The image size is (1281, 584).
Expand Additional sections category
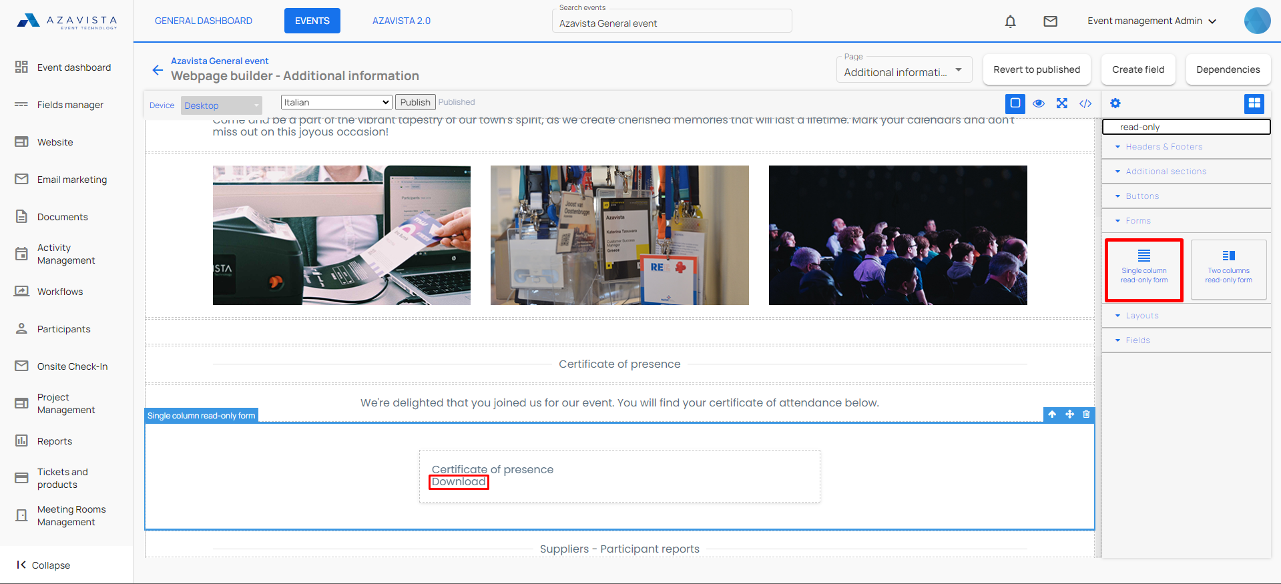(1186, 172)
